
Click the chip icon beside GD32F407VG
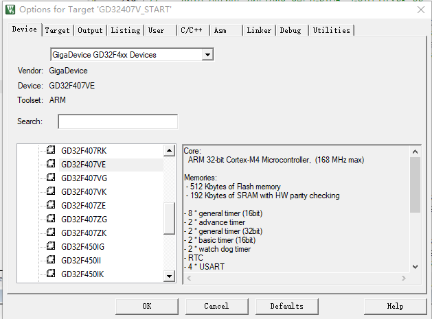click(x=51, y=177)
